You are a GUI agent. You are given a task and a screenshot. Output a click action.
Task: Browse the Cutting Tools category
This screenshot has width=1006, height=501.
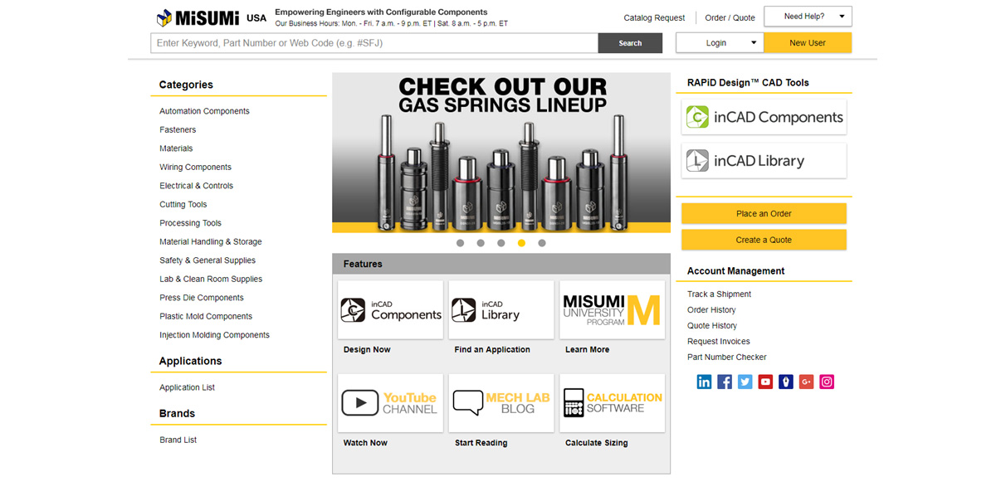[x=183, y=204]
